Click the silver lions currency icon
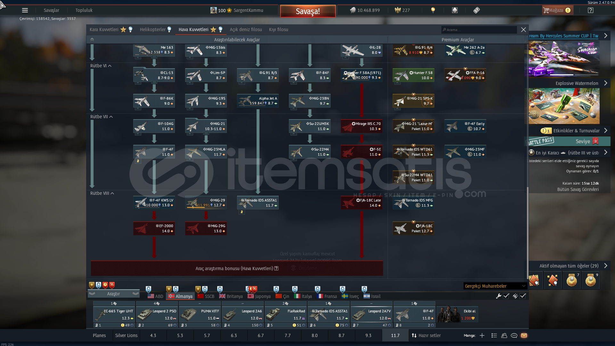615x346 pixels. [x=353, y=10]
